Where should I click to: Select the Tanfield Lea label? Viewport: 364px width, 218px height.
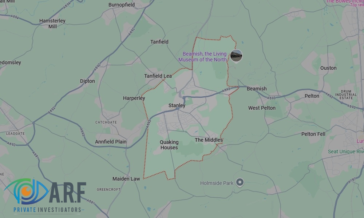(158, 76)
